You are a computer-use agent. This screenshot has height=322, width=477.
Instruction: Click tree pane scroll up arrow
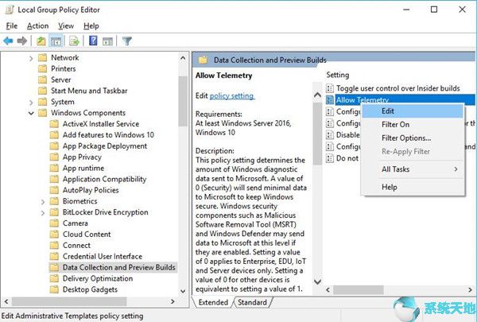pos(183,58)
